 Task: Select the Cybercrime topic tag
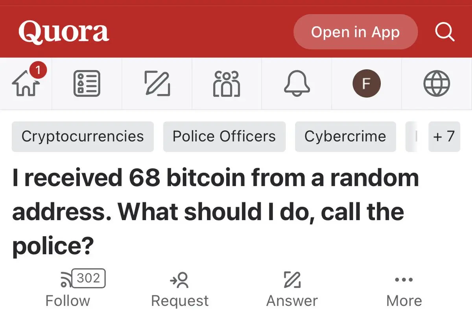[x=345, y=137]
